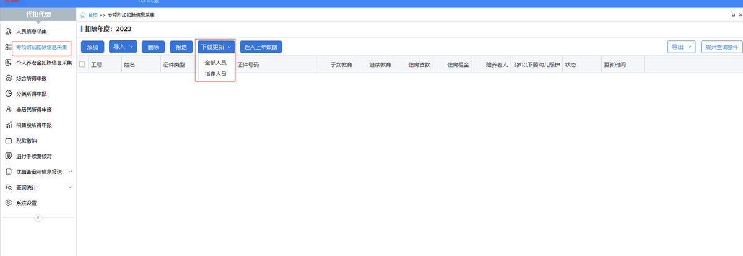Click the 添加 button

pos(93,47)
